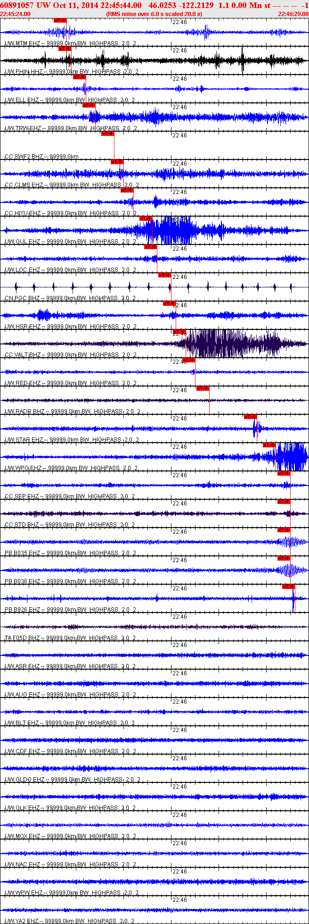This screenshot has height=924, width=309.
Task: Select the red arrival flag on UW.GUL trace
Action: [146, 218]
